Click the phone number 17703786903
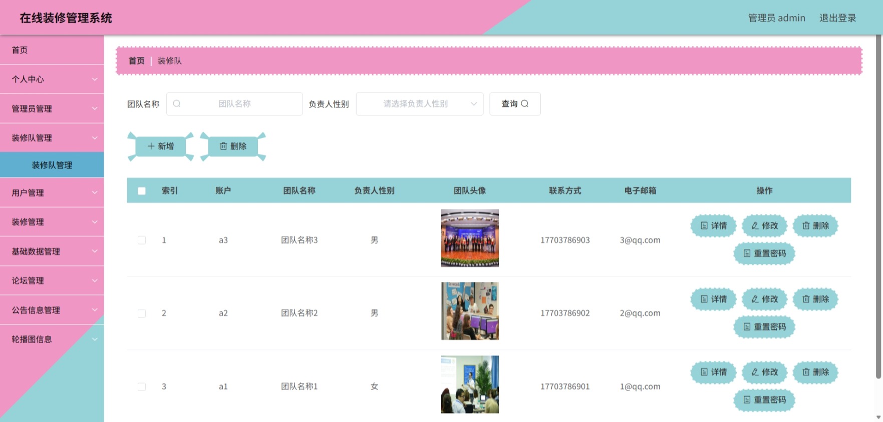The width and height of the screenshot is (883, 422). point(565,240)
